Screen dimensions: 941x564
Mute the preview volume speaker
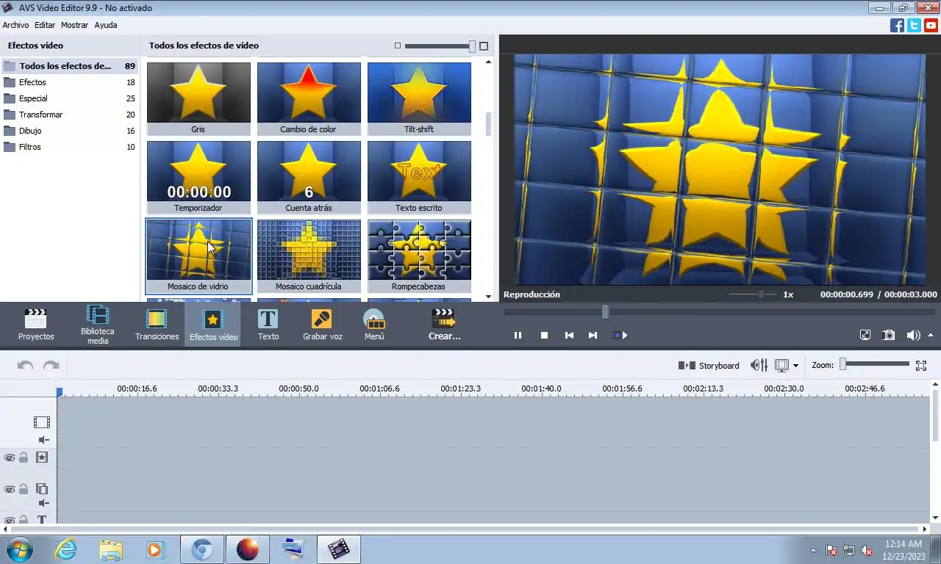tap(913, 335)
